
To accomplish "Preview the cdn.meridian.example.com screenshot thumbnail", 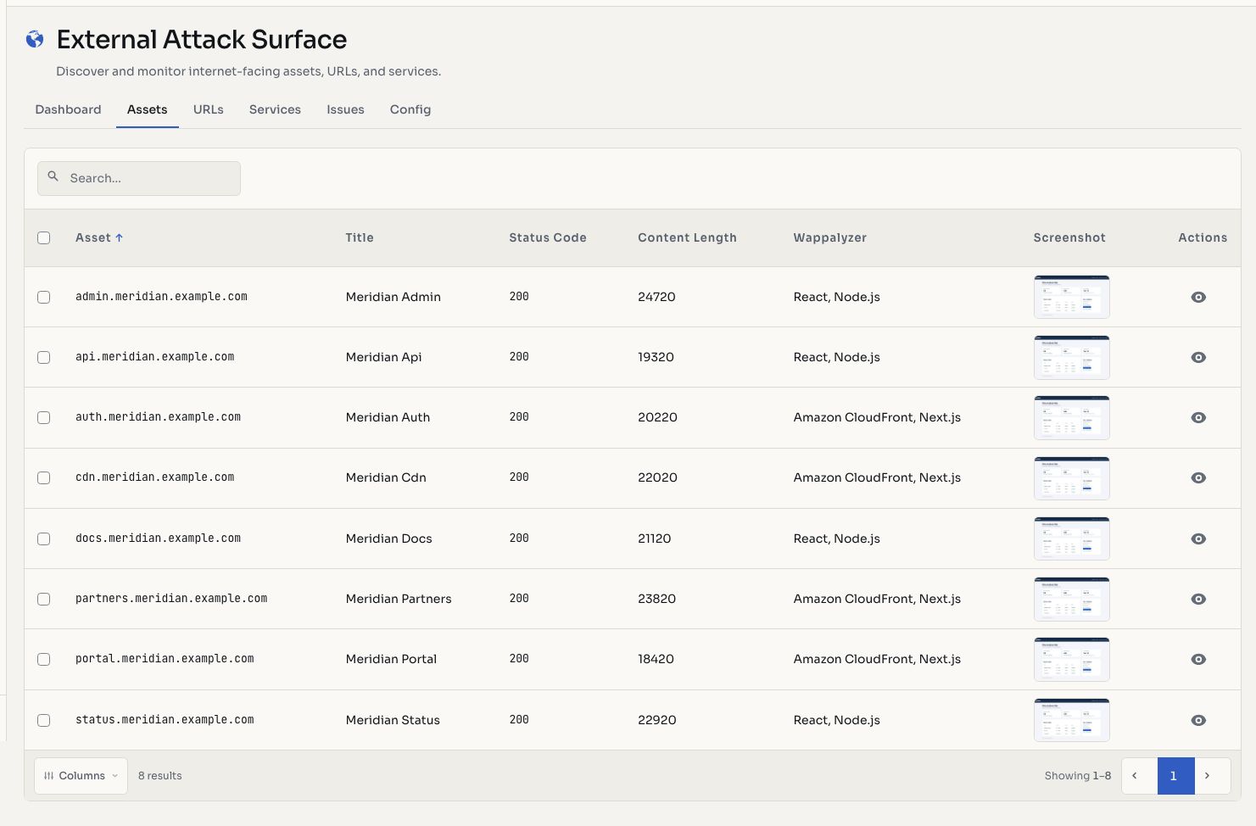I will pos(1072,477).
